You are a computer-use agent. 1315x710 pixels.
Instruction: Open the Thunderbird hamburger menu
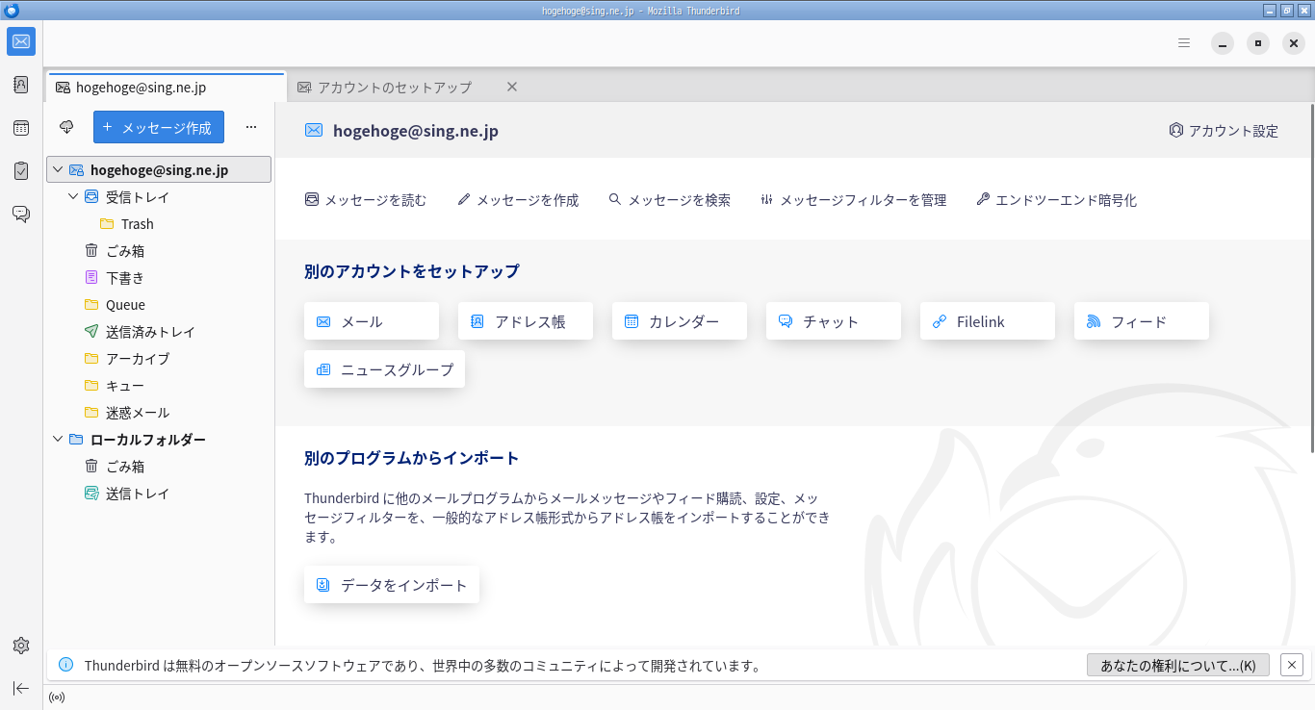coord(1184,43)
